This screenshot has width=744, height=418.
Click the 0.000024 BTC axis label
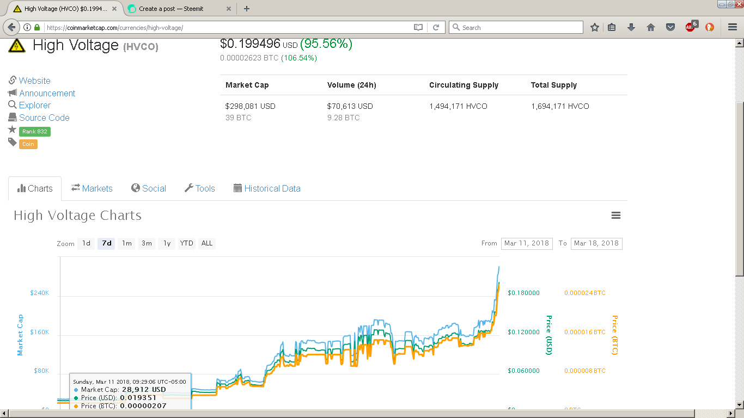pyautogui.click(x=585, y=293)
